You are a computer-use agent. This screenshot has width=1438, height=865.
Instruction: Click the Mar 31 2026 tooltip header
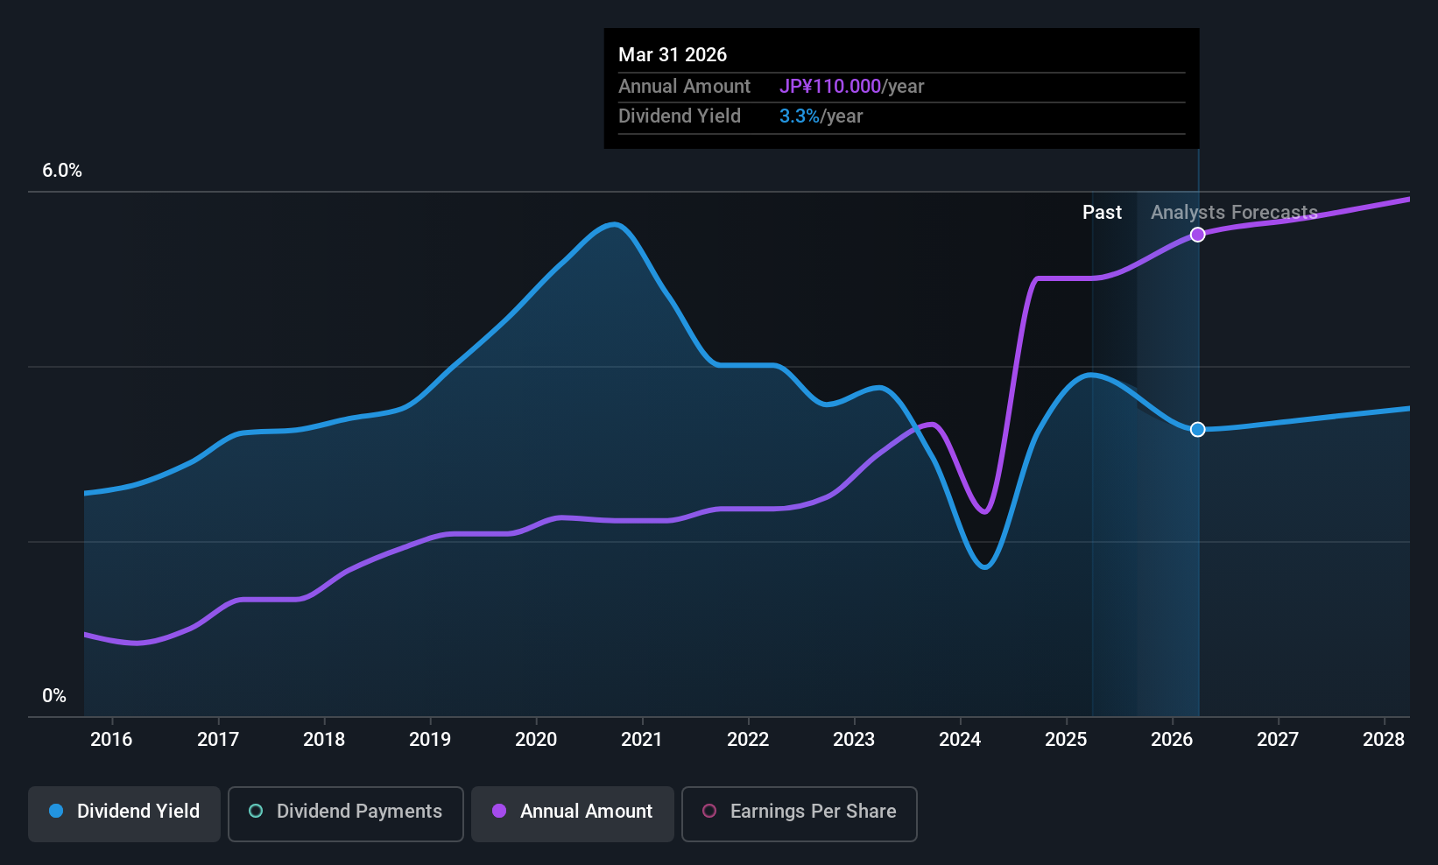[x=673, y=54]
